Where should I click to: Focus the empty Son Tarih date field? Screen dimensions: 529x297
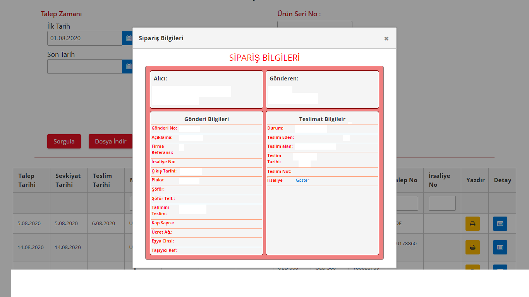click(85, 67)
